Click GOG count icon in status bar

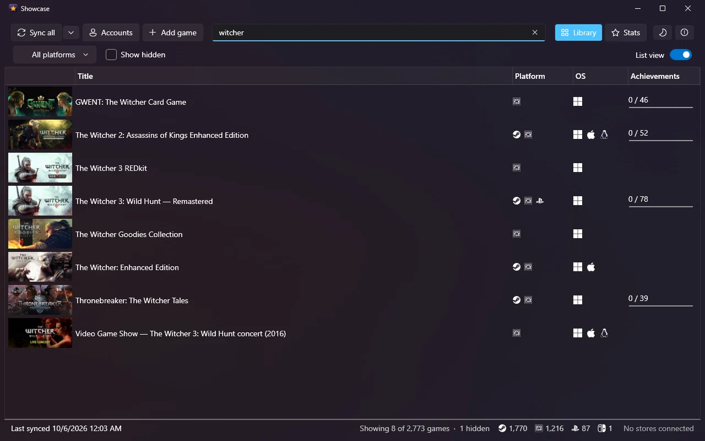[539, 428]
